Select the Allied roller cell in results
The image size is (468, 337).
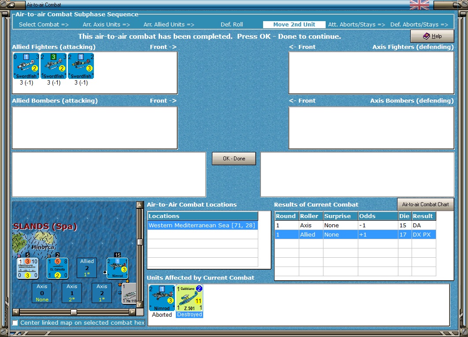(311, 235)
